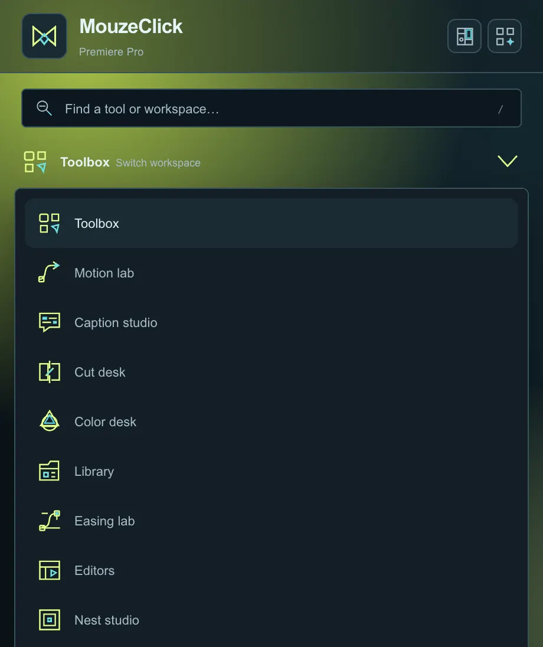
Task: Open the panel layout button in header
Action: pos(465,36)
